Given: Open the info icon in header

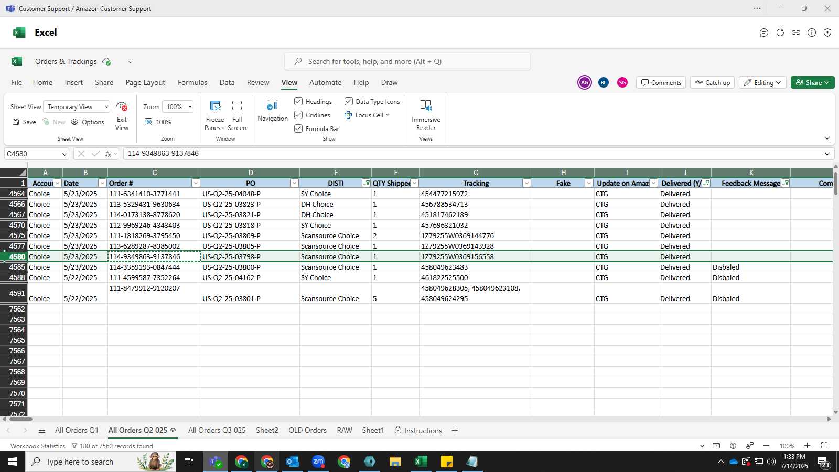Looking at the screenshot, I should [812, 33].
